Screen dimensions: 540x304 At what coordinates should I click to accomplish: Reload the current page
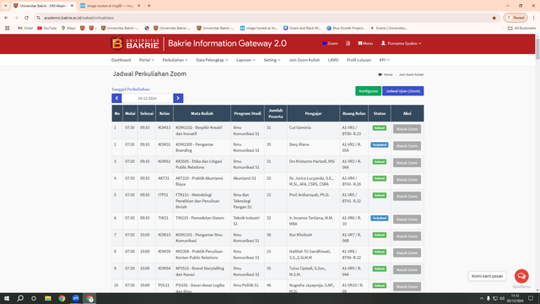[x=26, y=18]
